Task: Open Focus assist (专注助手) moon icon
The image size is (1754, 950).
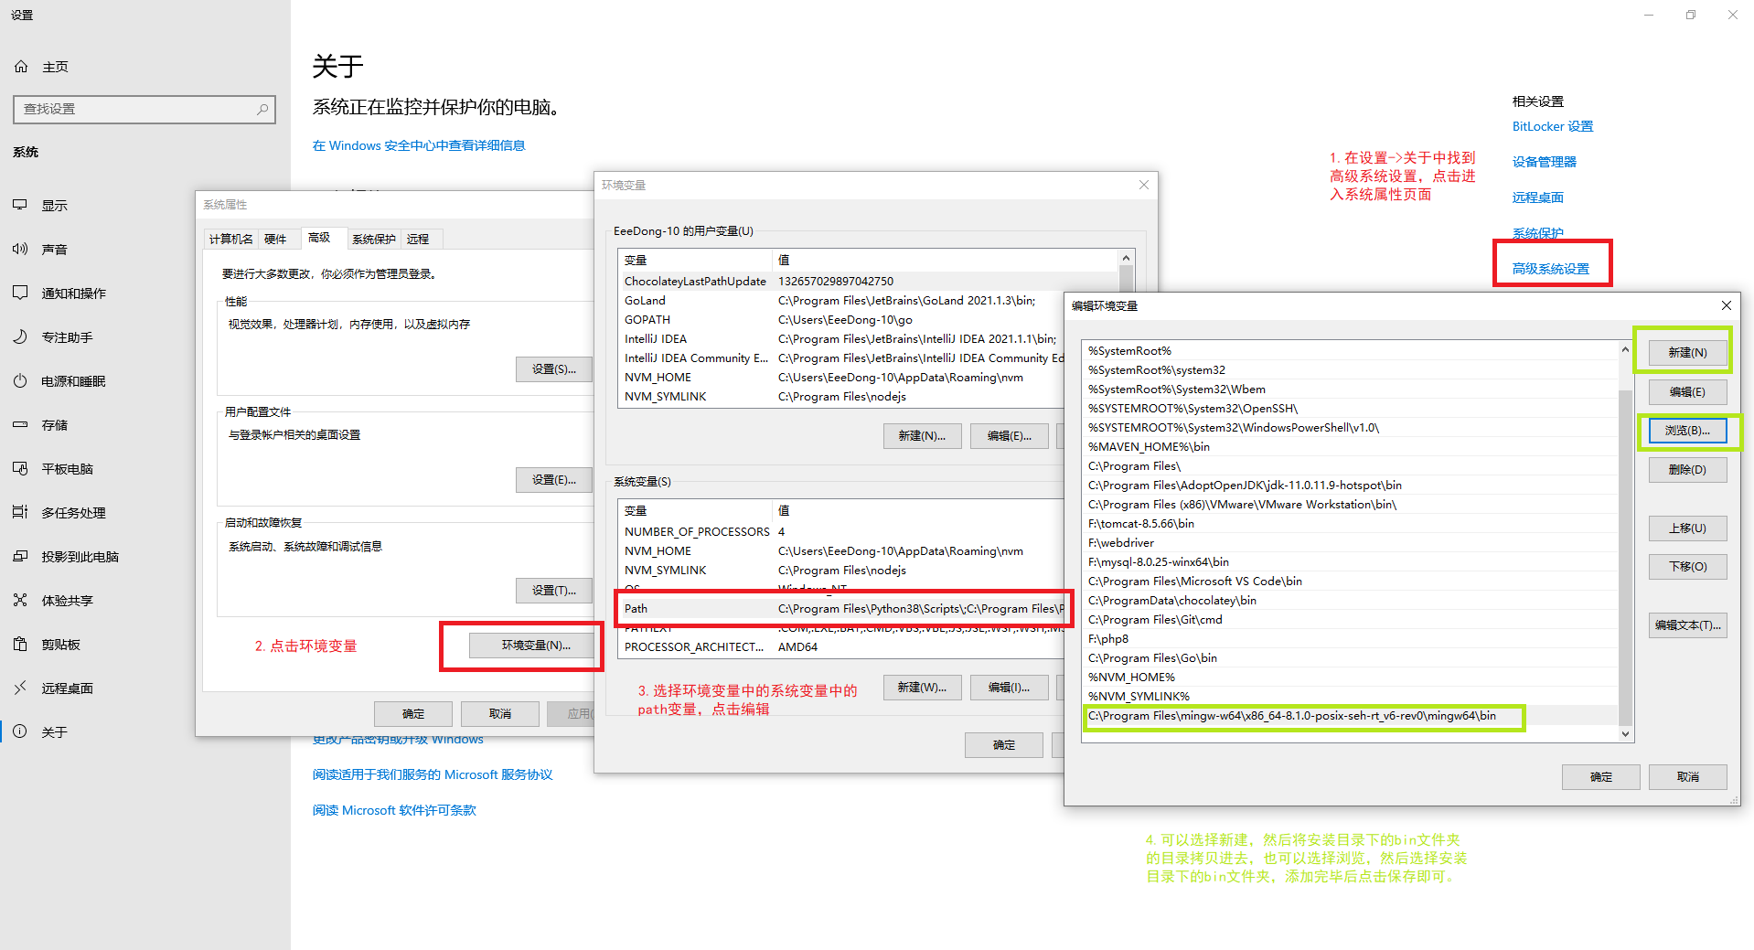Action: coord(20,337)
